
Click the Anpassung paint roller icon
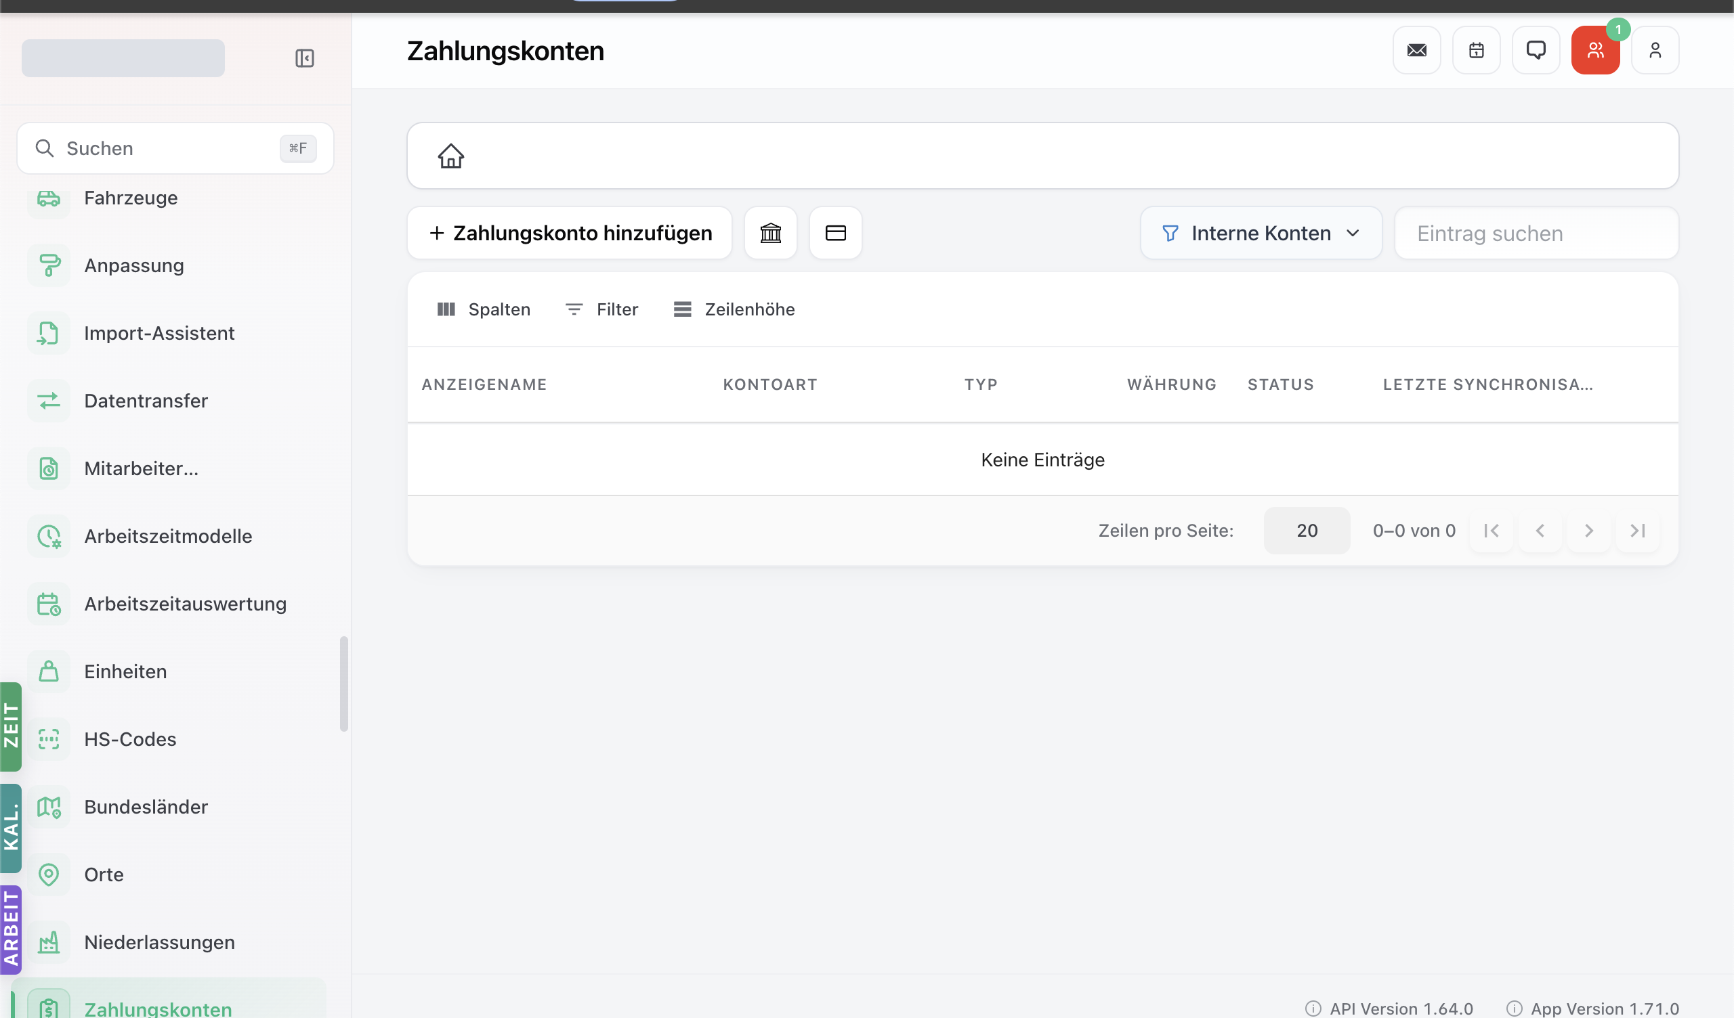pos(49,265)
